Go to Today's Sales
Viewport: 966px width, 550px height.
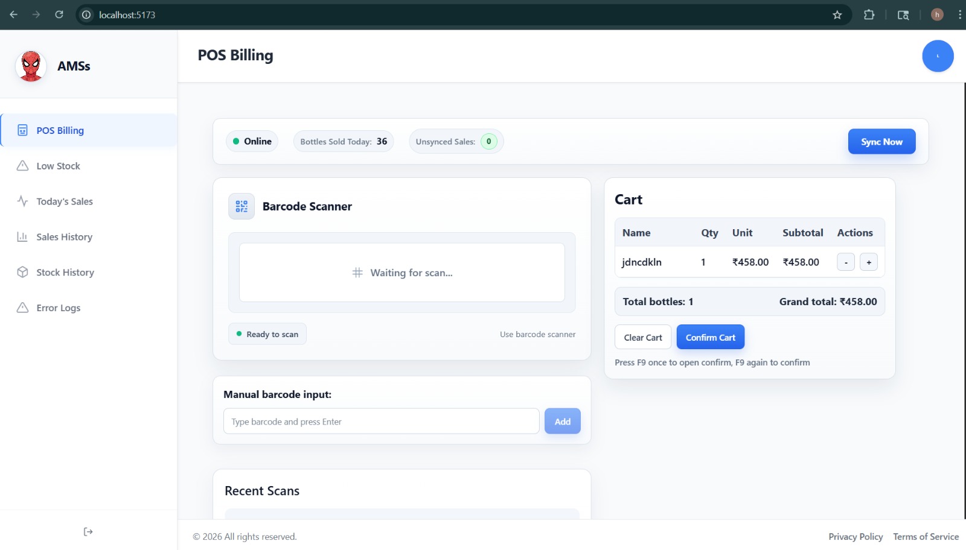pyautogui.click(x=64, y=201)
